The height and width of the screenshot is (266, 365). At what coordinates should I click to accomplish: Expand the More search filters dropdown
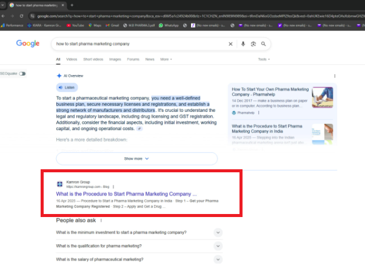pyautogui.click(x=166, y=59)
